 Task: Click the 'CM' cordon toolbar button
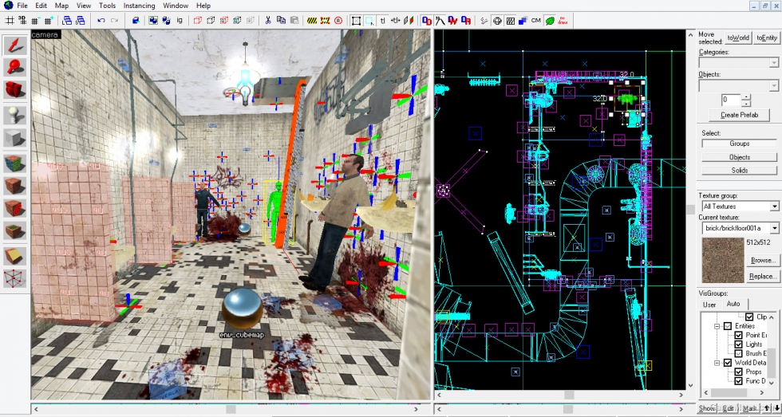(536, 21)
